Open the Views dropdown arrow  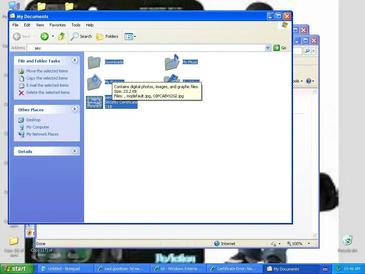[135, 37]
